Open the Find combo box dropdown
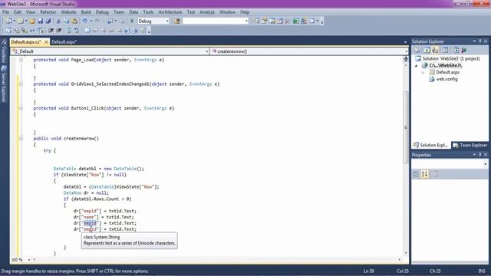Viewport: 491px width, 276px height. (x=246, y=21)
